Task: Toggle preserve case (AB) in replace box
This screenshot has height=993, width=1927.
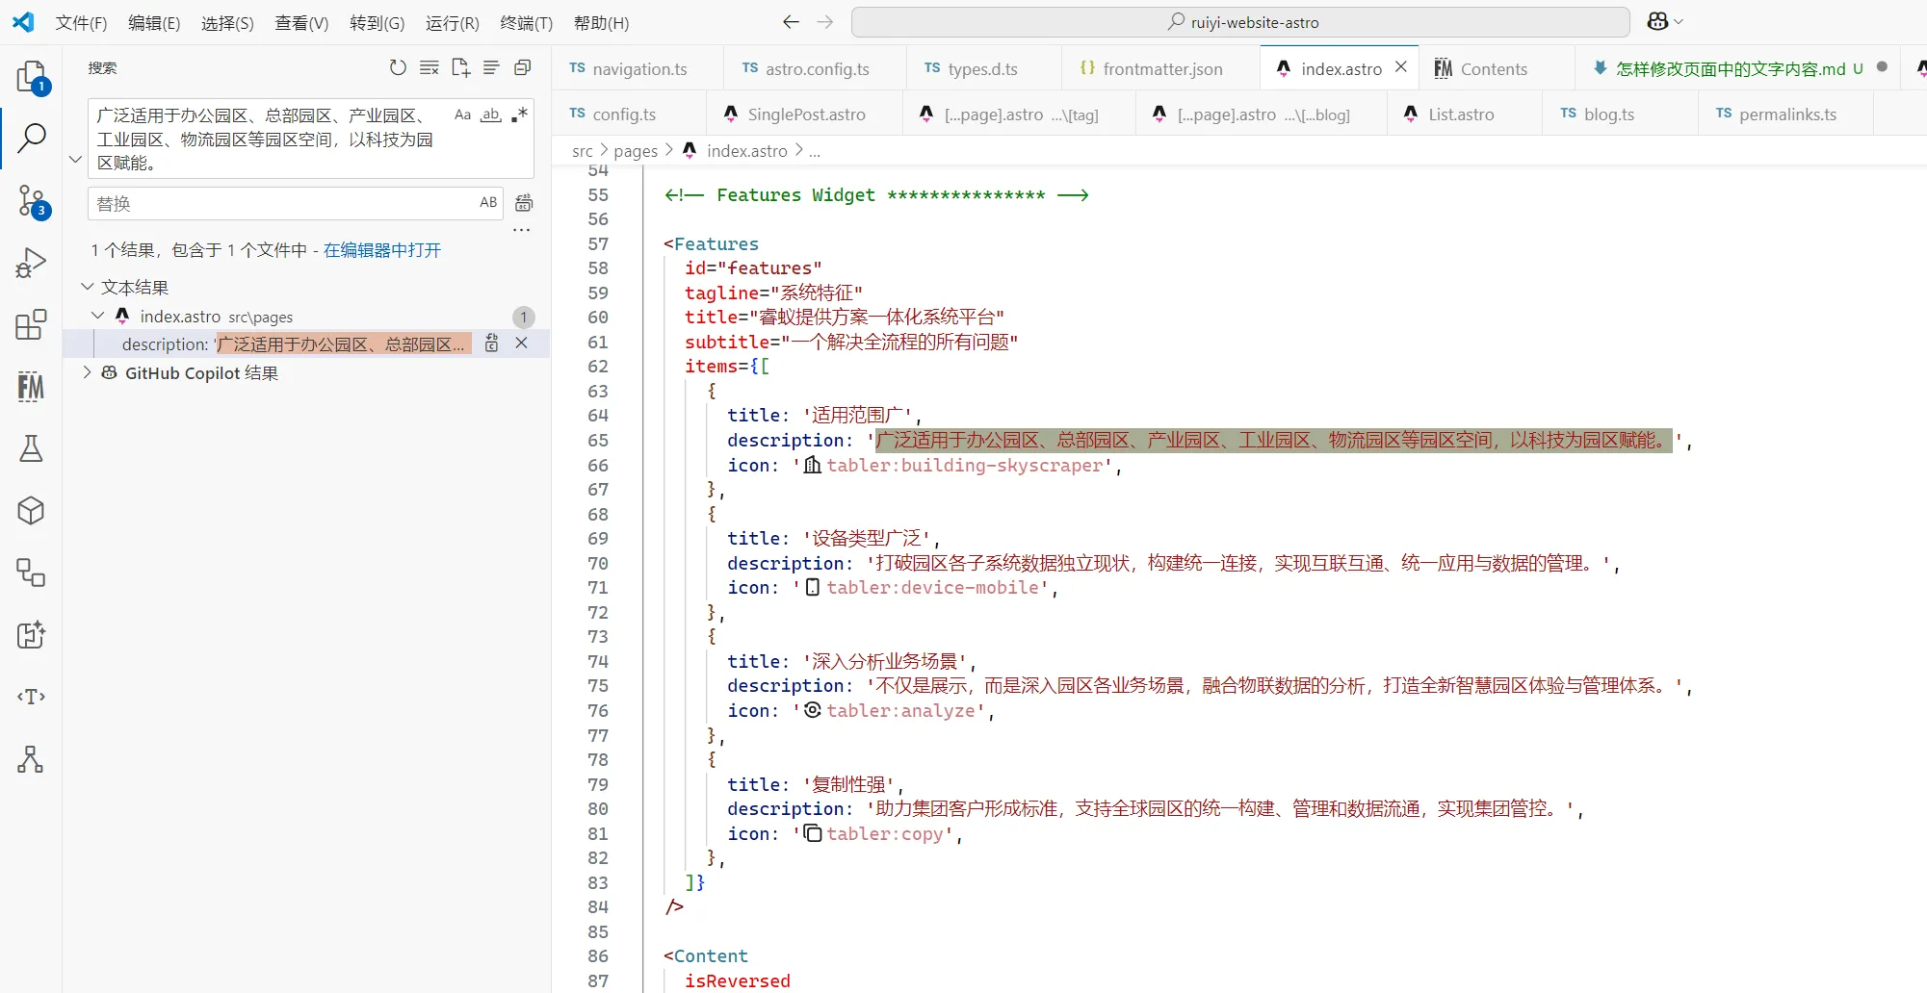Action: 488,202
